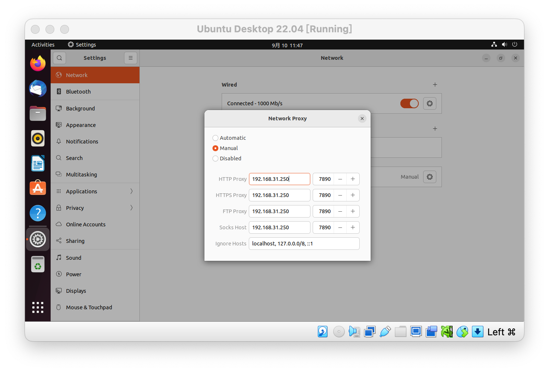
Task: Click the Settings search magnifier button
Action: click(x=59, y=58)
